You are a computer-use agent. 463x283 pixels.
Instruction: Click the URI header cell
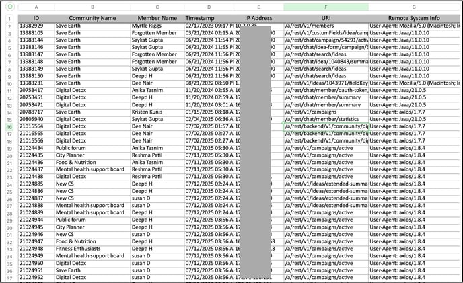pyautogui.click(x=326, y=18)
